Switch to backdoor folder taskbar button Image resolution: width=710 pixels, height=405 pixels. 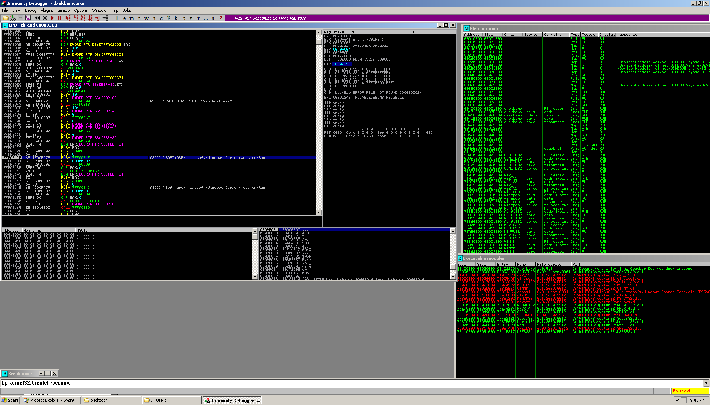(111, 400)
